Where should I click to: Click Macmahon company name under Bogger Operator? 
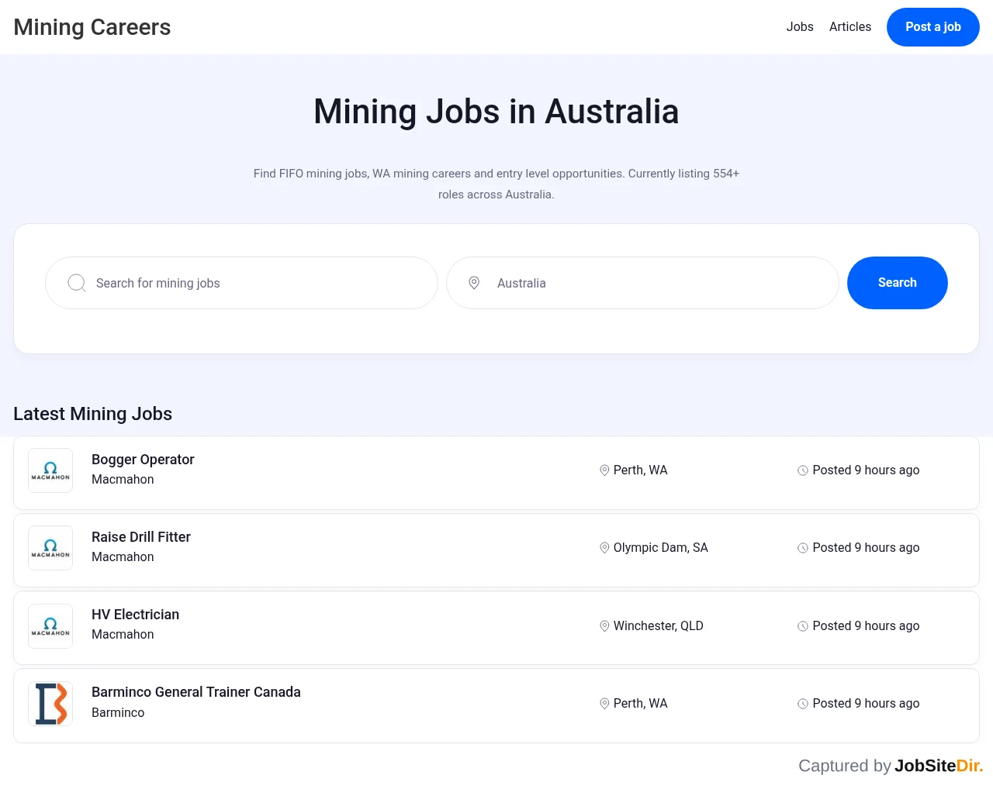point(123,480)
